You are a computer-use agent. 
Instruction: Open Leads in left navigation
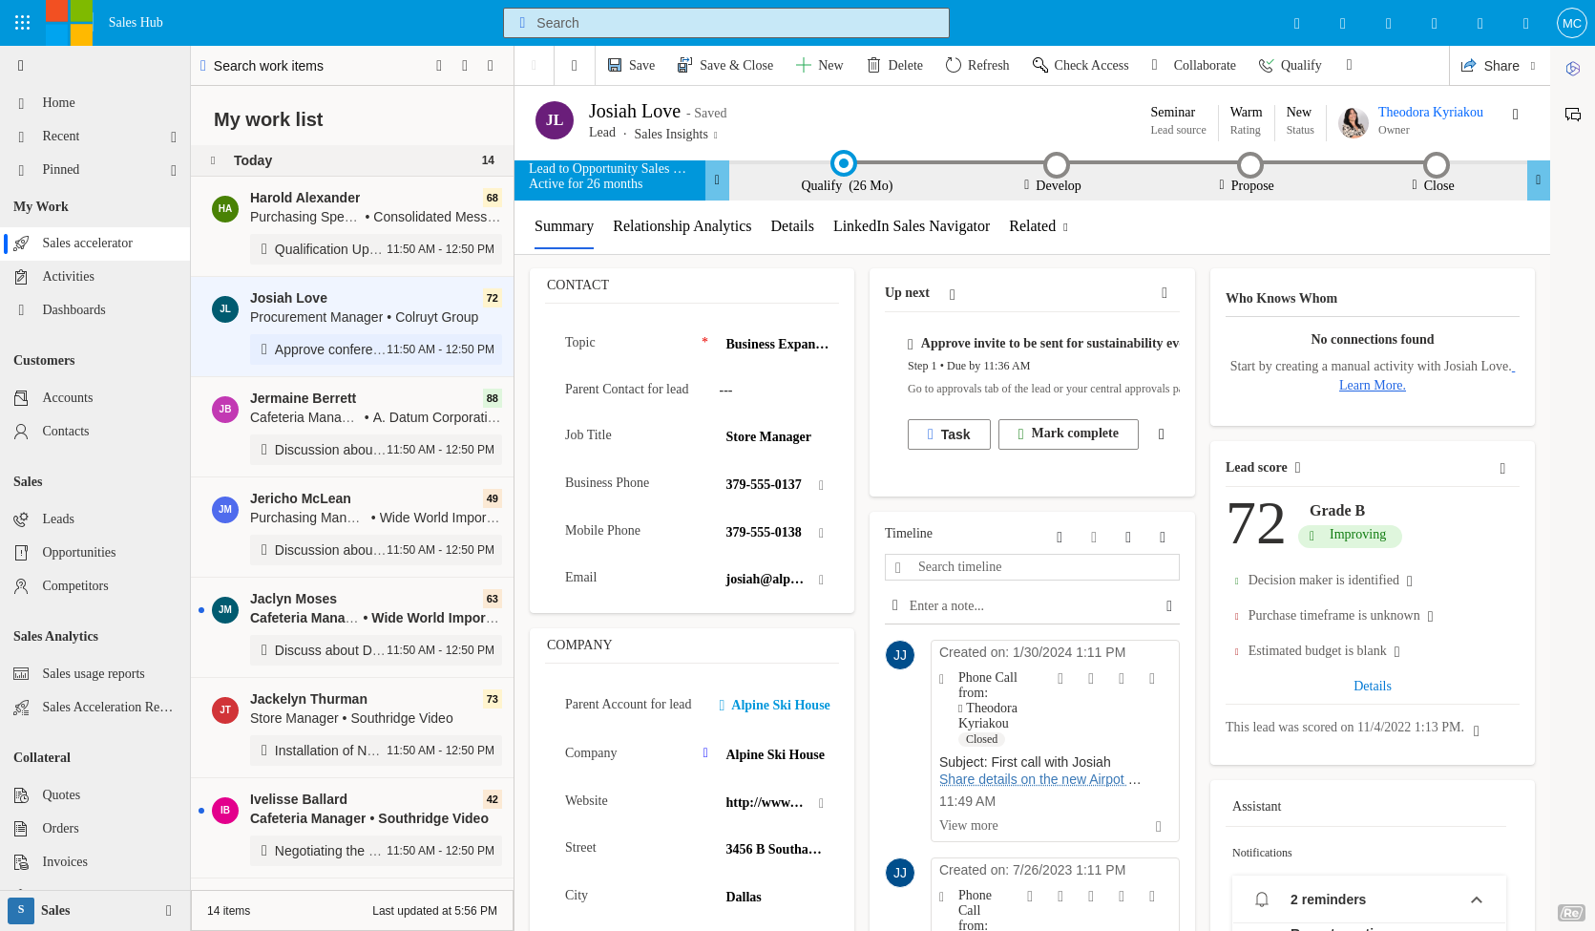click(x=95, y=518)
